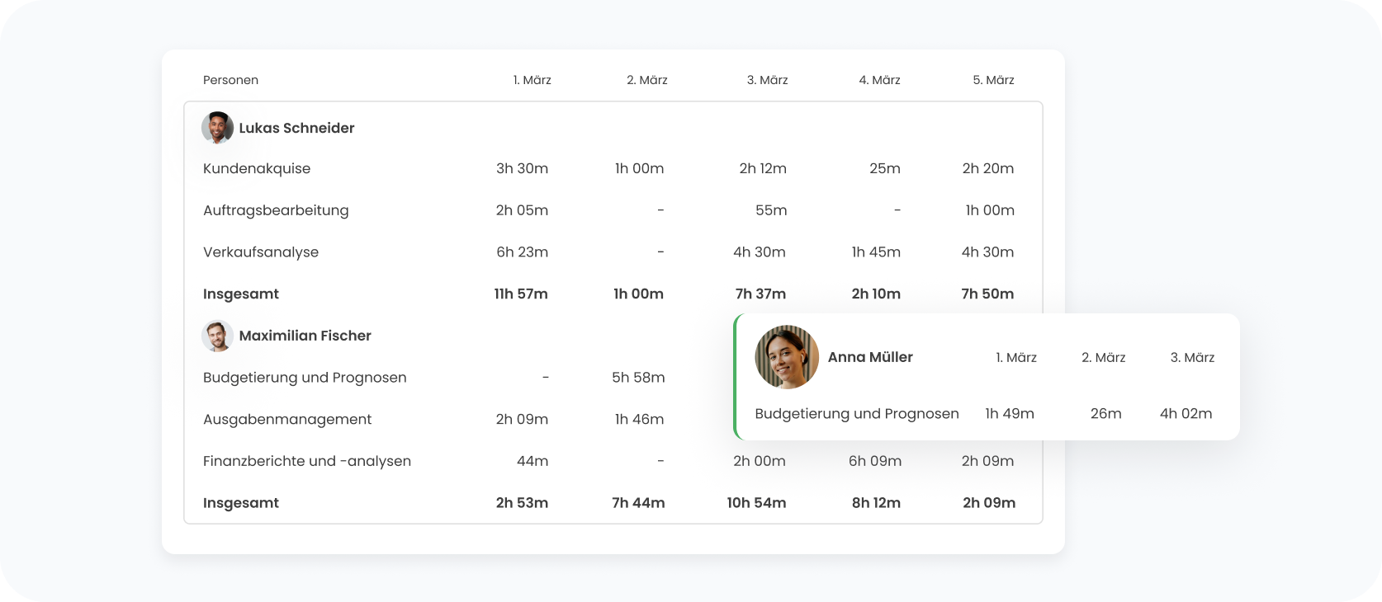The height and width of the screenshot is (602, 1382).
Task: Click Budgetierung und Prognosen under Maximilian
Action: click(305, 378)
